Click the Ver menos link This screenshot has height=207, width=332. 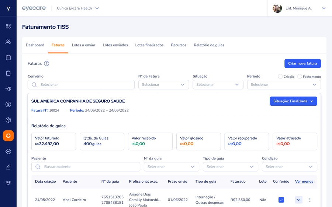pos(304,181)
